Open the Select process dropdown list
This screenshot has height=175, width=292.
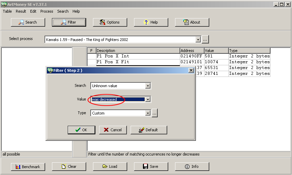pos(198,40)
